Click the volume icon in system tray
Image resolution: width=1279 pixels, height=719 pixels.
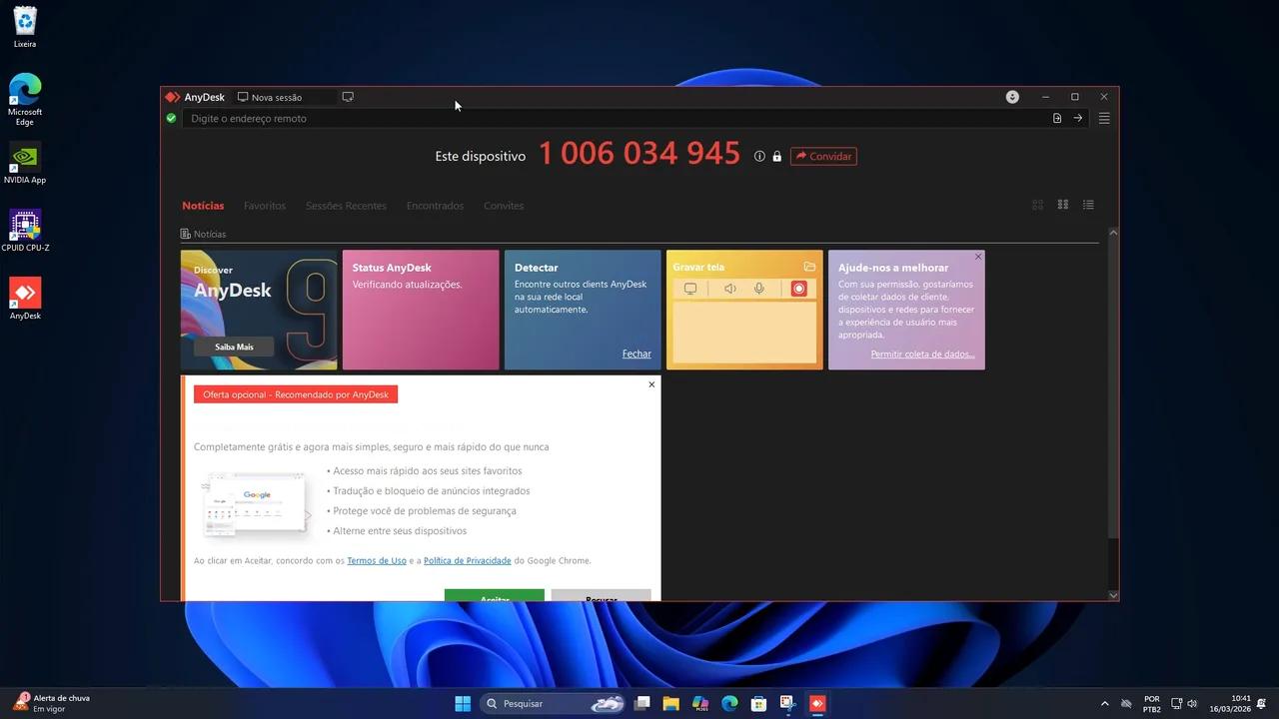click(1192, 703)
